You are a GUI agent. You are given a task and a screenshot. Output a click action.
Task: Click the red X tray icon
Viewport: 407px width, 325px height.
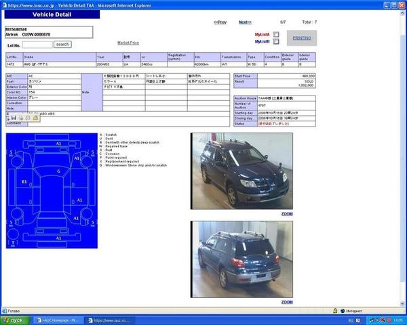383,320
